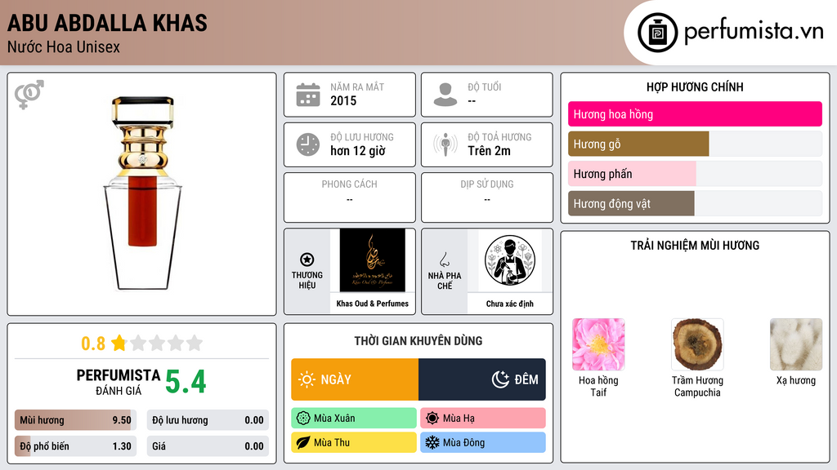Click the Hợp Hương Chính heading
The height and width of the screenshot is (470, 837).
point(695,86)
